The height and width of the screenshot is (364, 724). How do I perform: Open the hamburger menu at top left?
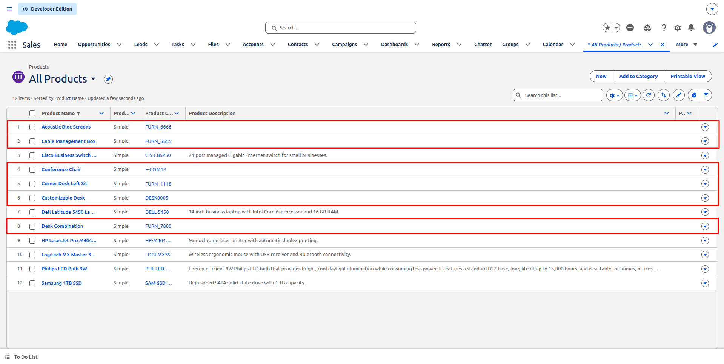click(9, 9)
